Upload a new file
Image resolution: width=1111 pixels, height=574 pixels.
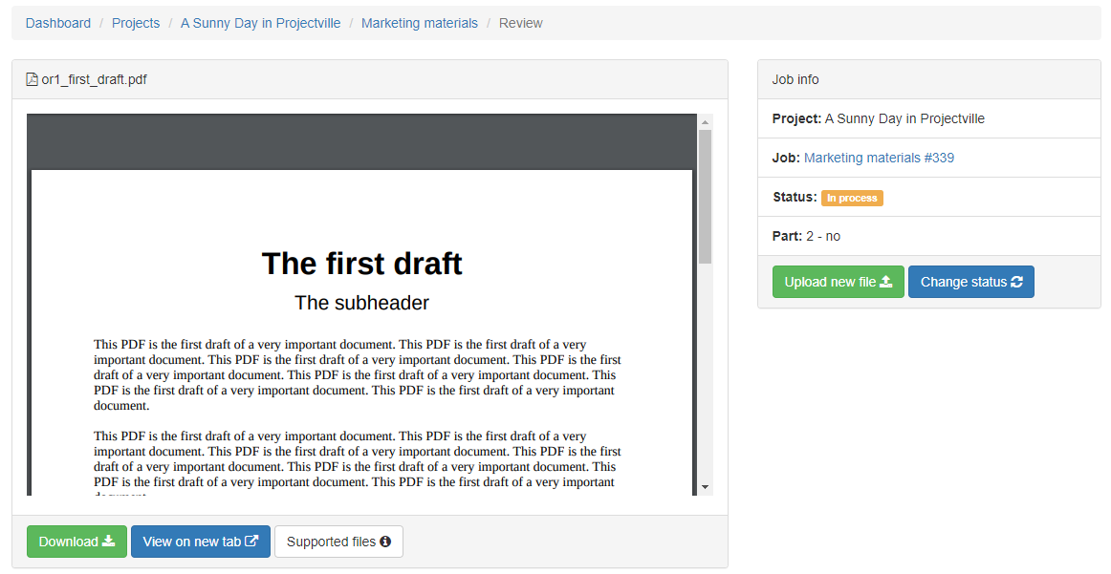click(839, 282)
